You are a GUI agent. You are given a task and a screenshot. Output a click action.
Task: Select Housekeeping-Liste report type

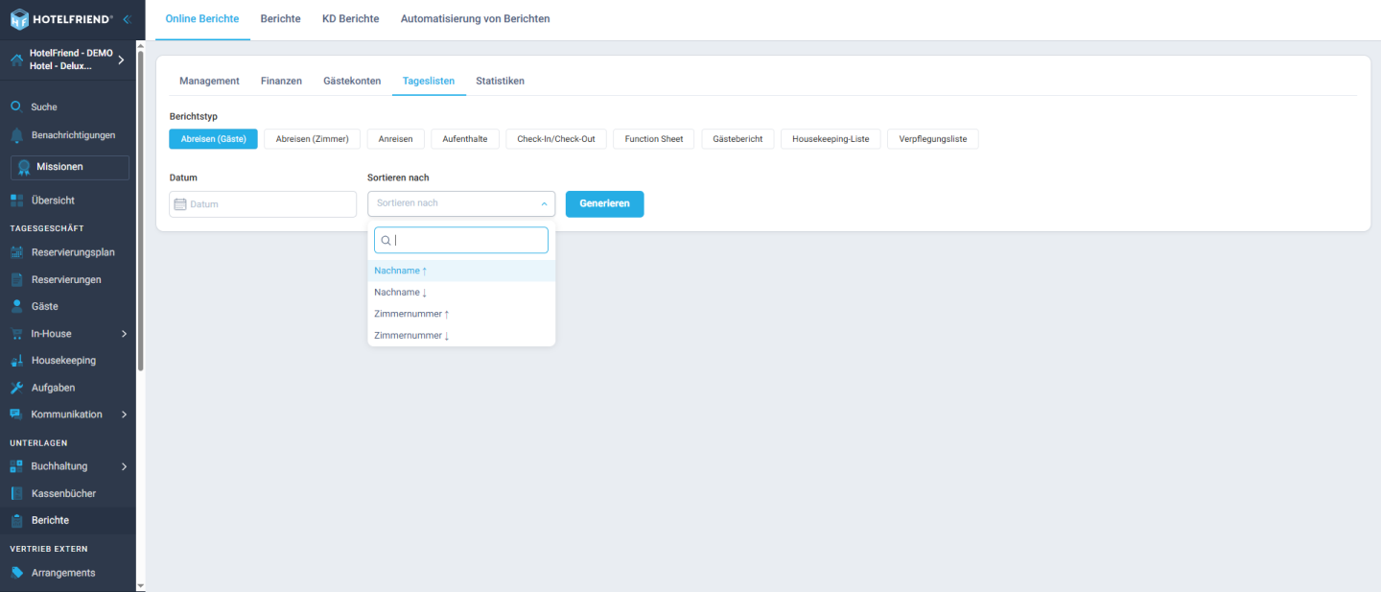coord(831,139)
